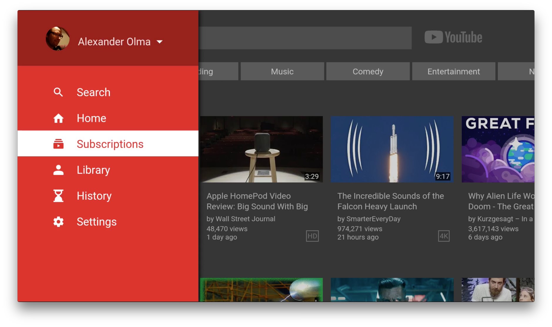Go to the Home menu item
Screen dimensions: 552x327
click(x=108, y=118)
